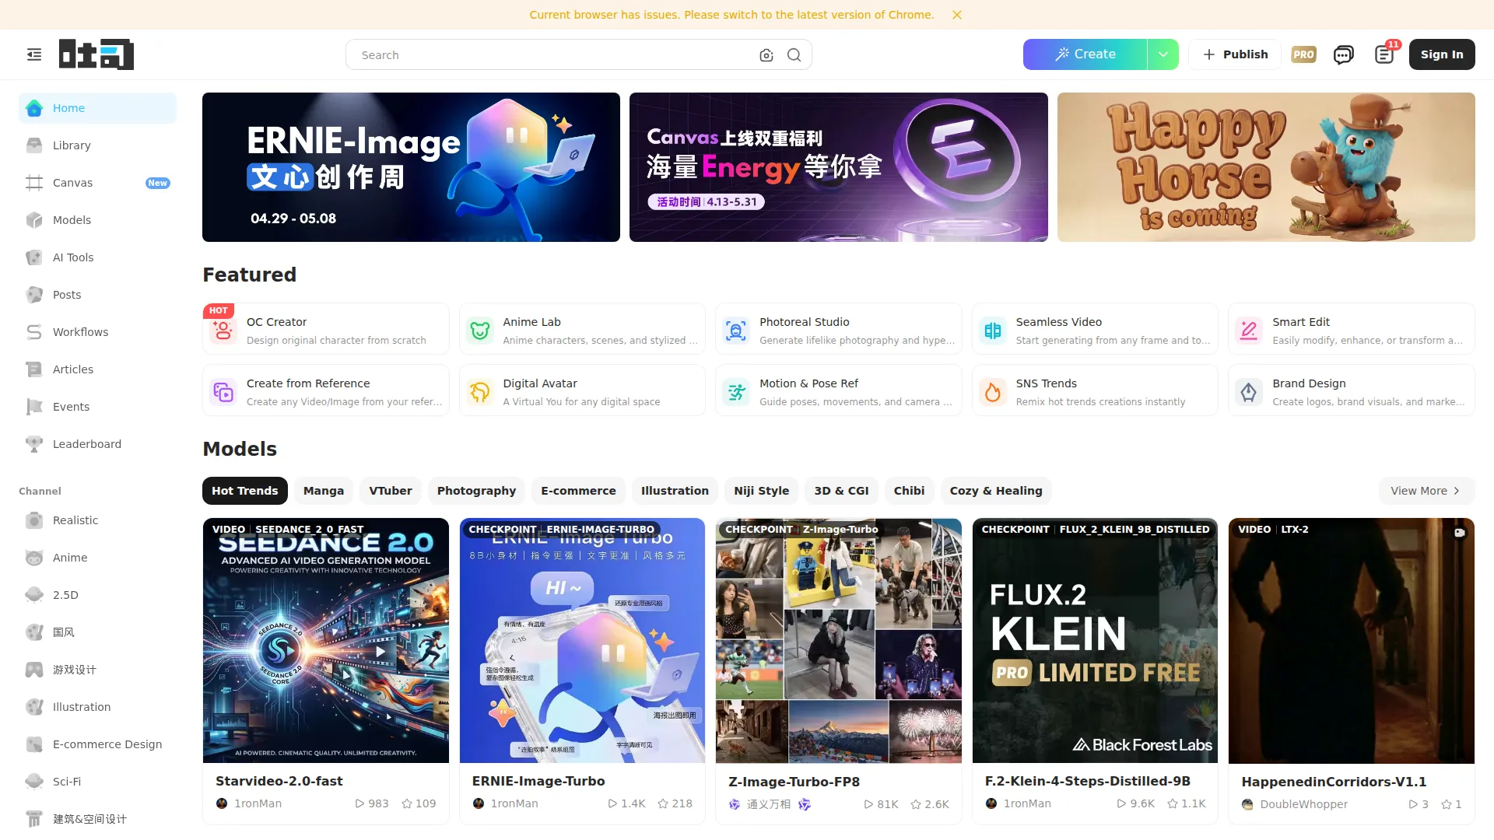Click the Create button
Screen dimensions: 1494x840
[x=1085, y=54]
